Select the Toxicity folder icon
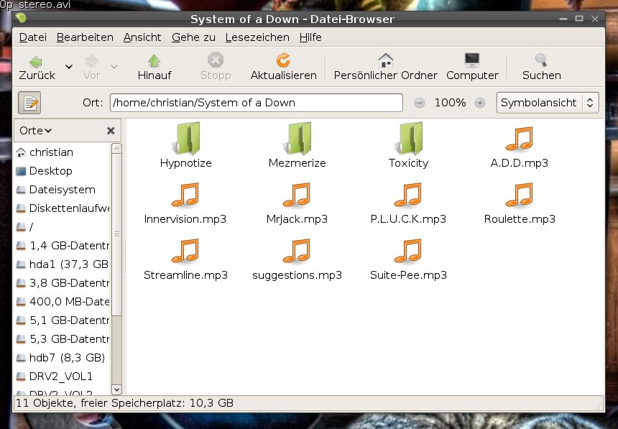618x429 pixels. pyautogui.click(x=409, y=138)
